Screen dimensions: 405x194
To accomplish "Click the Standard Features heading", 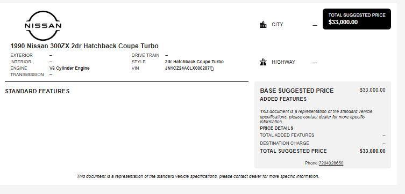I will (x=37, y=91).
